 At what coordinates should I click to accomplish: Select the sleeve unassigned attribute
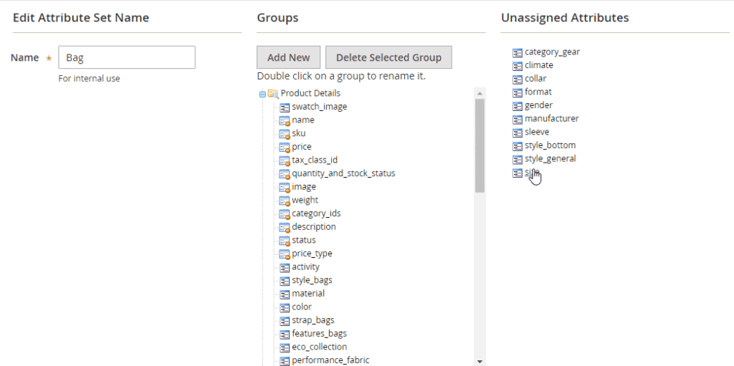click(x=537, y=132)
